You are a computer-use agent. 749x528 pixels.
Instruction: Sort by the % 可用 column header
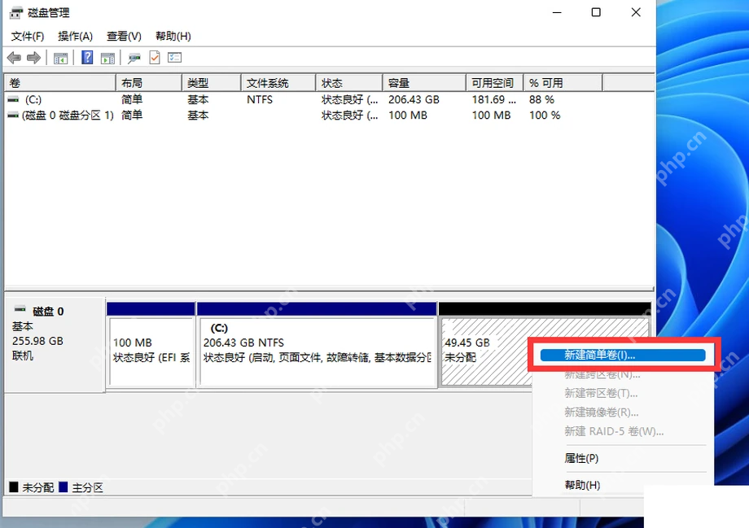pos(563,83)
